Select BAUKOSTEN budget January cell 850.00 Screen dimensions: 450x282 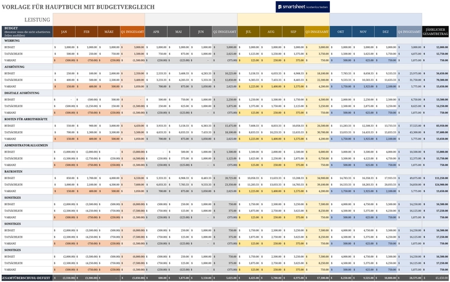[x=64, y=178]
